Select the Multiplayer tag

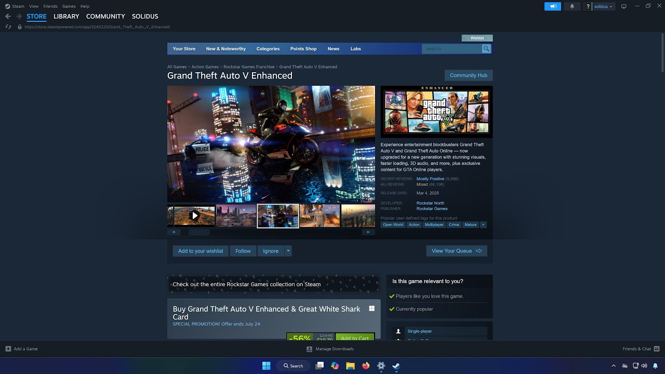(x=434, y=225)
